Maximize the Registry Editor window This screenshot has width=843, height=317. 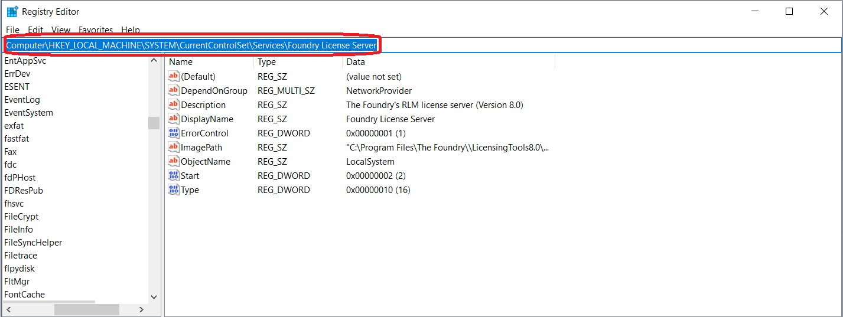789,11
